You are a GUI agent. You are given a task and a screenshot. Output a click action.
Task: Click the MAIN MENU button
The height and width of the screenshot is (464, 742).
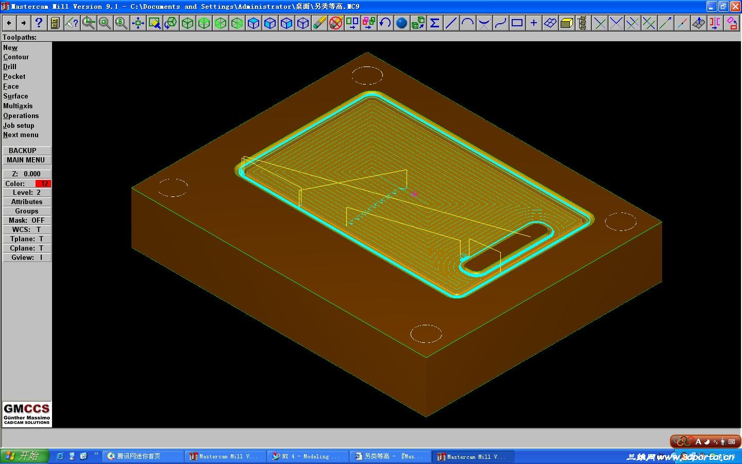click(x=27, y=160)
